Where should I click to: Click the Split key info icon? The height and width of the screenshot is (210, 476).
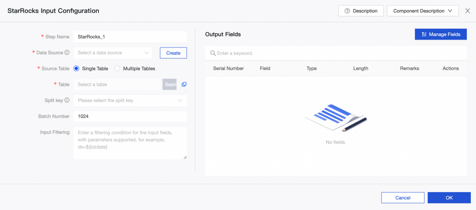click(x=67, y=100)
